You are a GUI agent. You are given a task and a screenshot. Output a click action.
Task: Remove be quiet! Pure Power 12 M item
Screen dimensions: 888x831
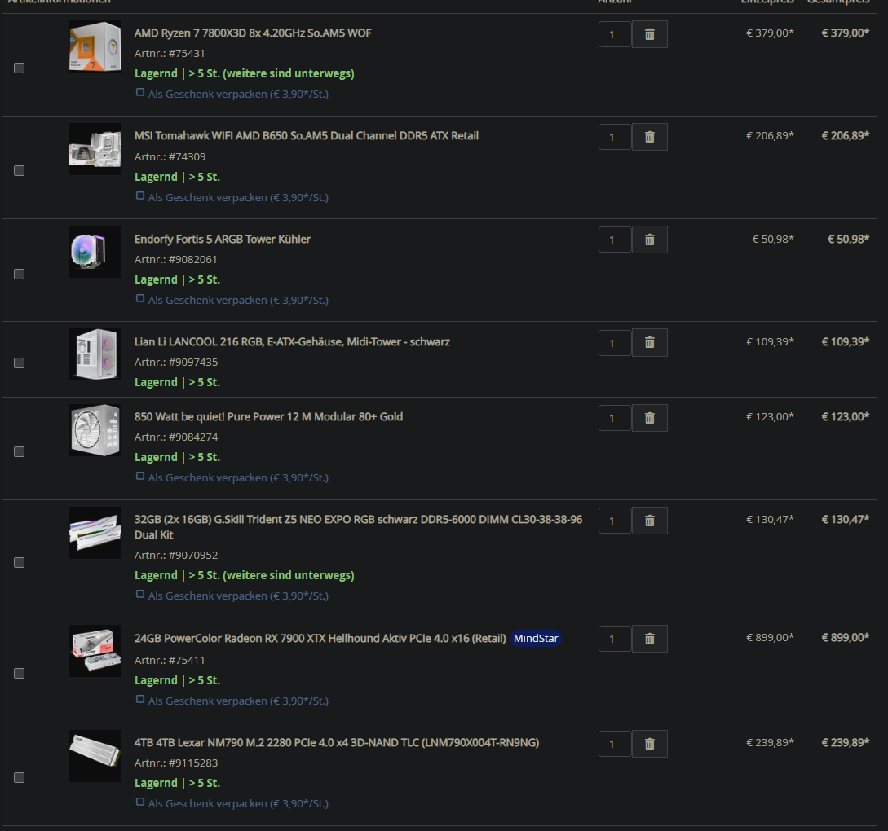[650, 418]
